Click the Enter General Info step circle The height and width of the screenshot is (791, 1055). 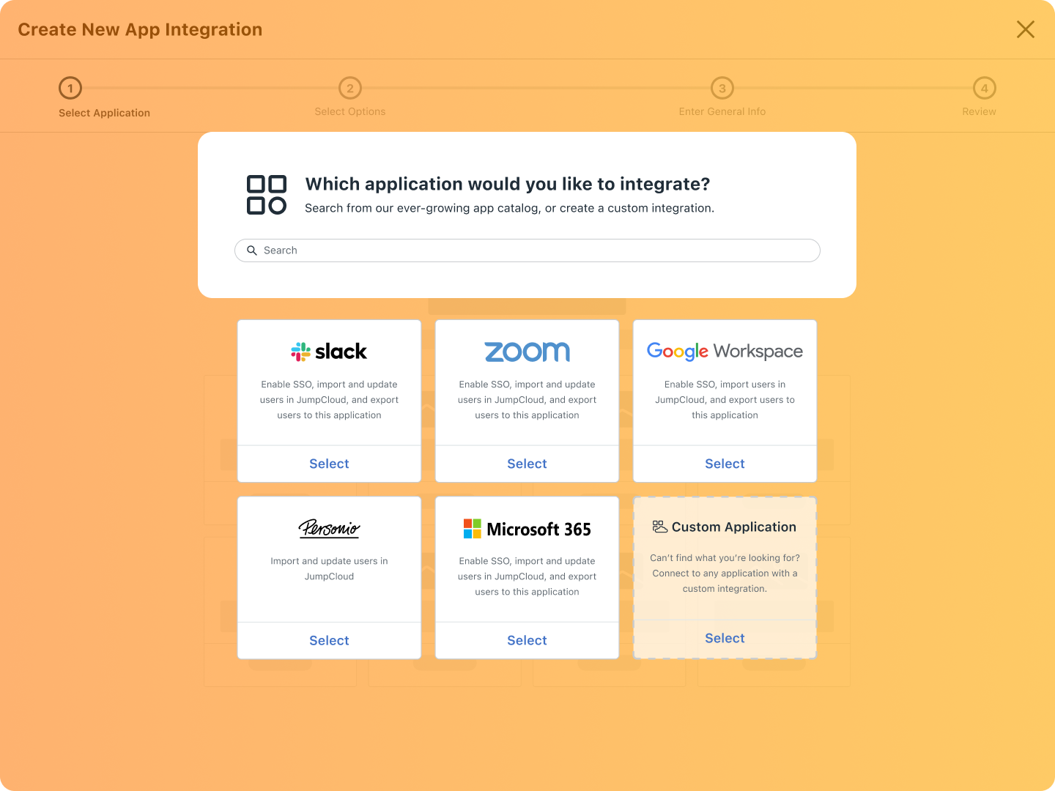coord(722,87)
